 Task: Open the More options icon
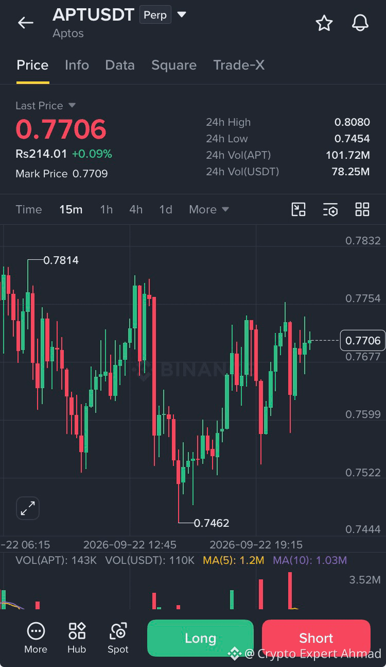point(36,638)
